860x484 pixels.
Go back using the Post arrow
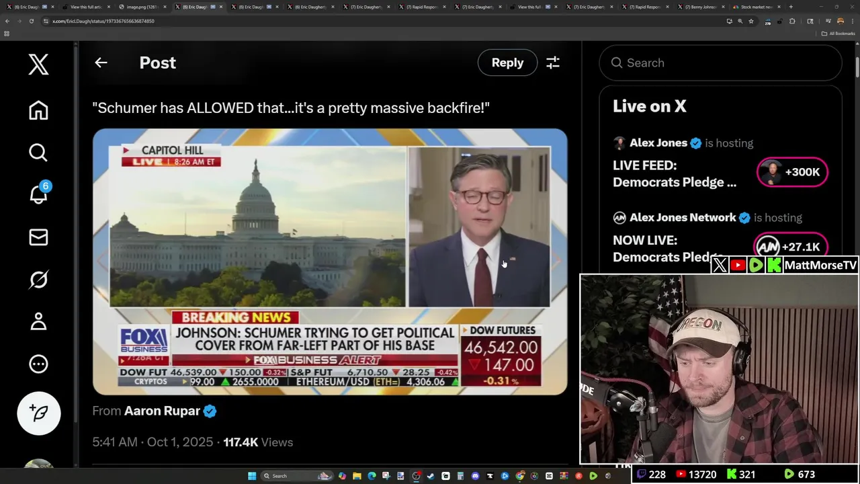coord(101,63)
